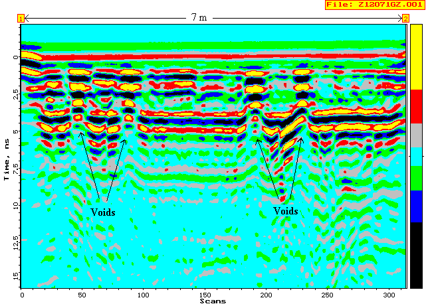Pick the cyan color scale segment
The width and height of the screenshot is (430, 306).
pyautogui.click(x=417, y=157)
